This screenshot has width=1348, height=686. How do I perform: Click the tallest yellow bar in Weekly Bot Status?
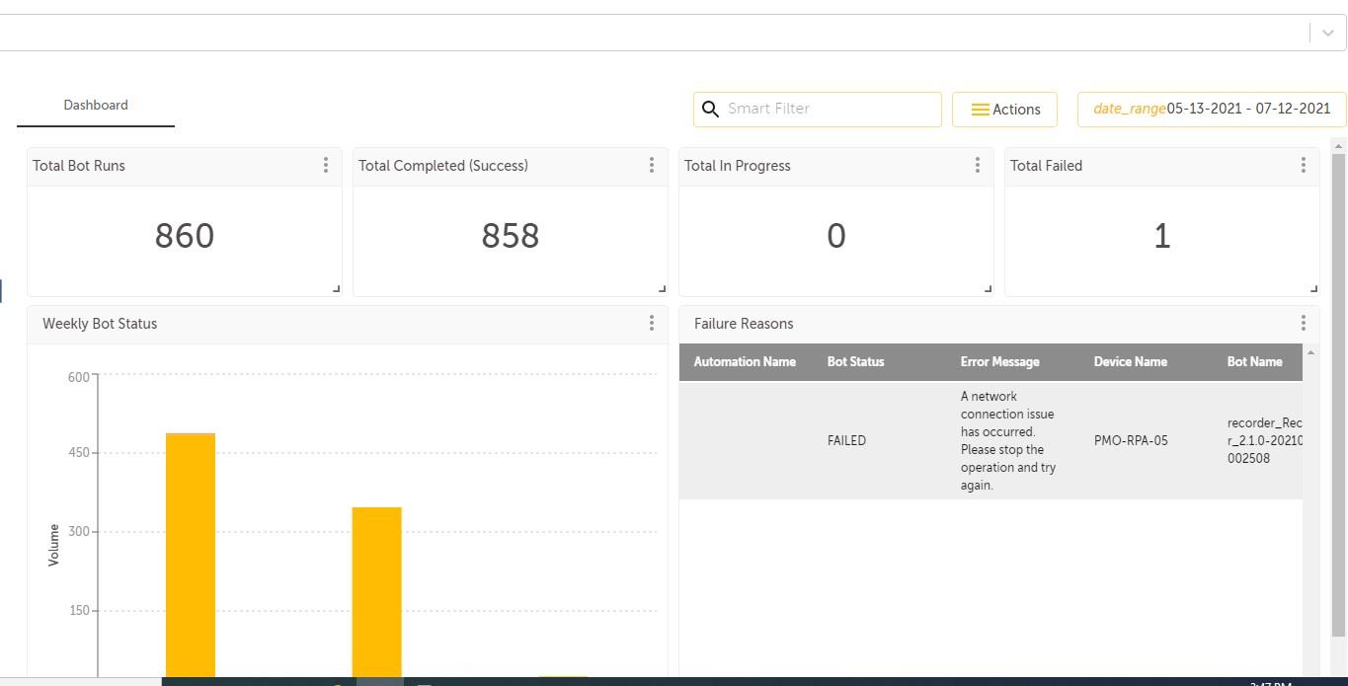pos(191,555)
